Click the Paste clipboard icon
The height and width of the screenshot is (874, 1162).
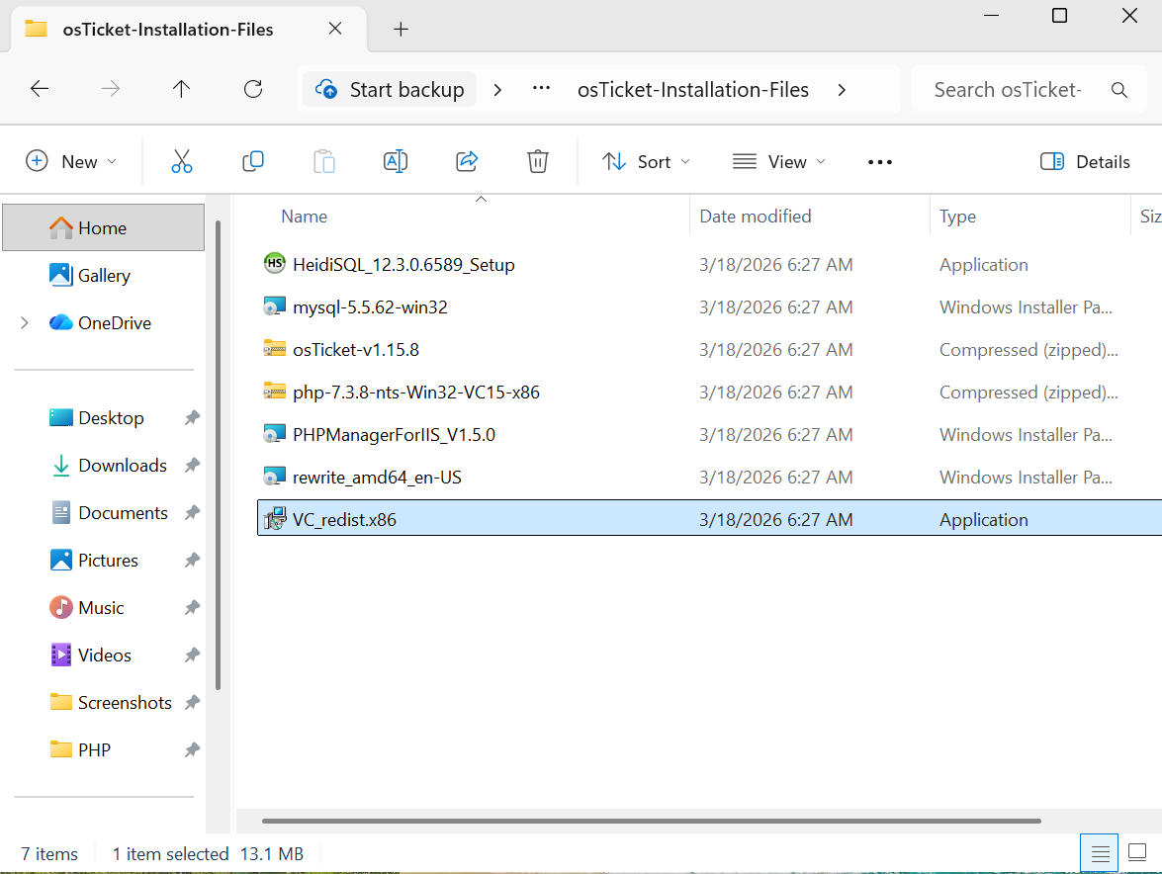tap(323, 161)
